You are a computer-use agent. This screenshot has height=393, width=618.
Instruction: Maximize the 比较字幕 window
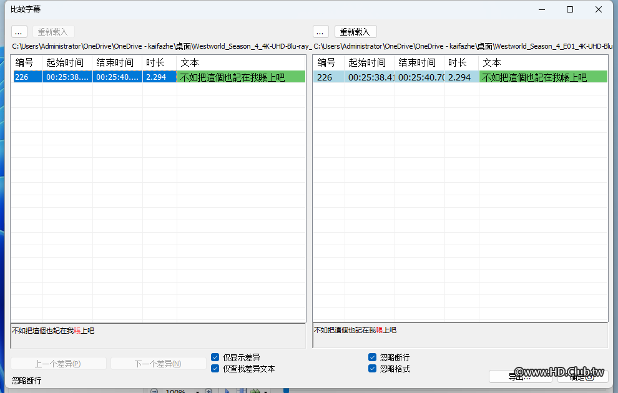570,9
